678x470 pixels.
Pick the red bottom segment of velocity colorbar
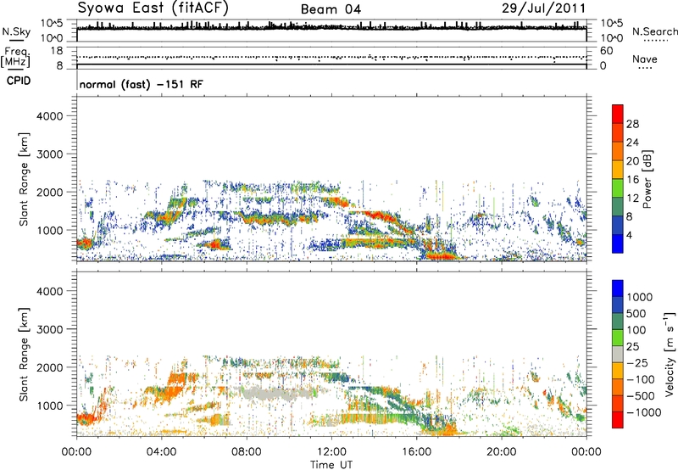click(618, 420)
